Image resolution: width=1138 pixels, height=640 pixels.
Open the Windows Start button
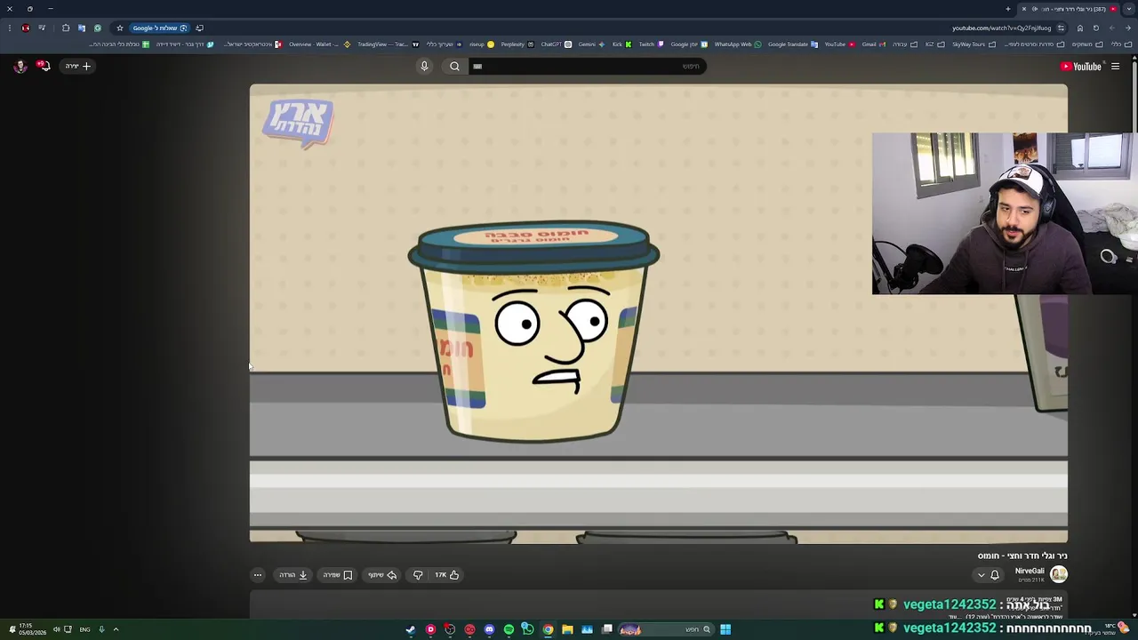725,629
